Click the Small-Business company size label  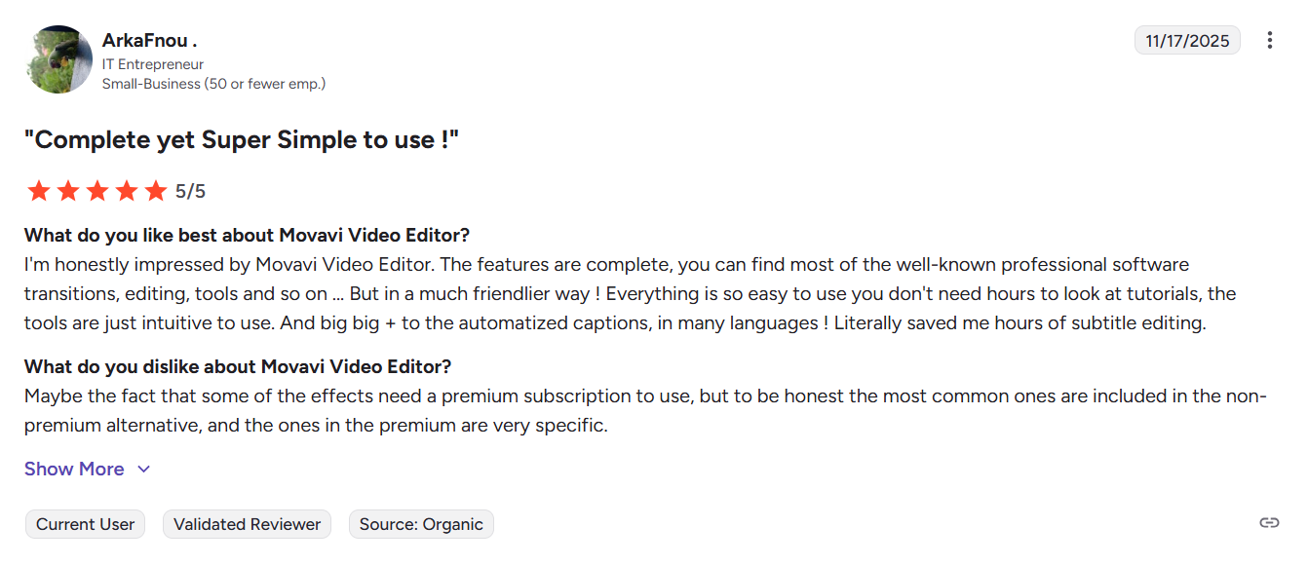click(x=213, y=84)
